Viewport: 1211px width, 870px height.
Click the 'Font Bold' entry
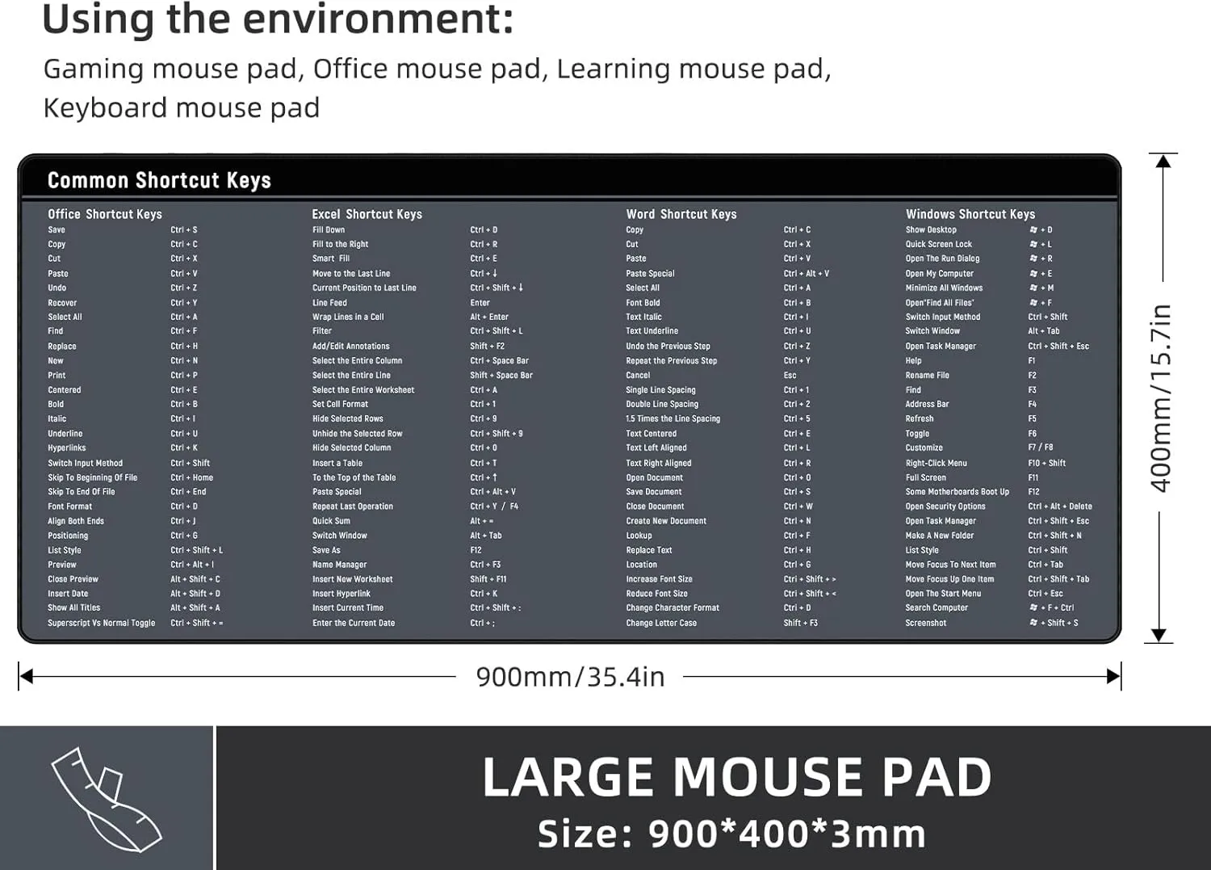643,304
